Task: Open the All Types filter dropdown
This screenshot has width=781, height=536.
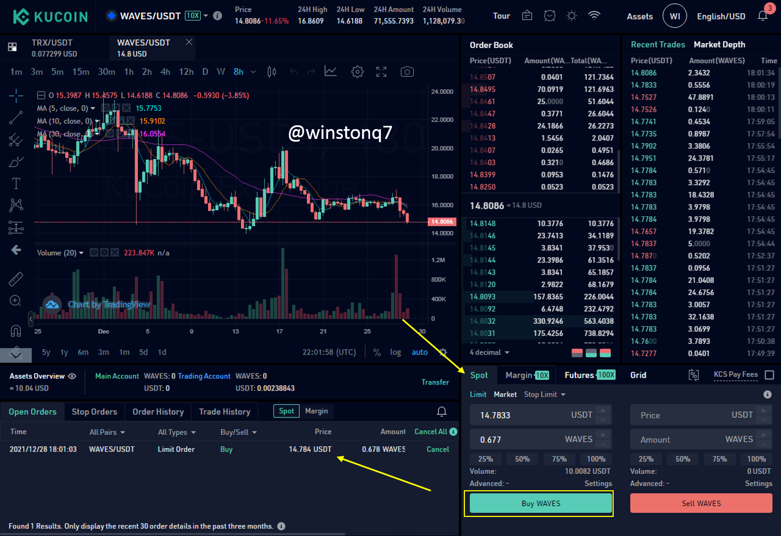Action: pyautogui.click(x=177, y=432)
